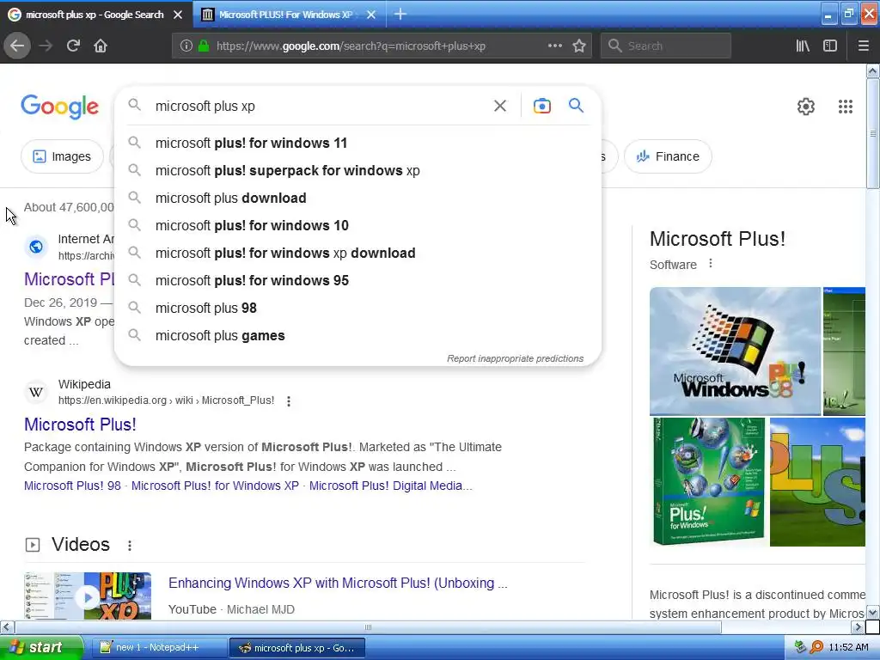Open the PLUS! bliss wallpaper image

click(817, 481)
